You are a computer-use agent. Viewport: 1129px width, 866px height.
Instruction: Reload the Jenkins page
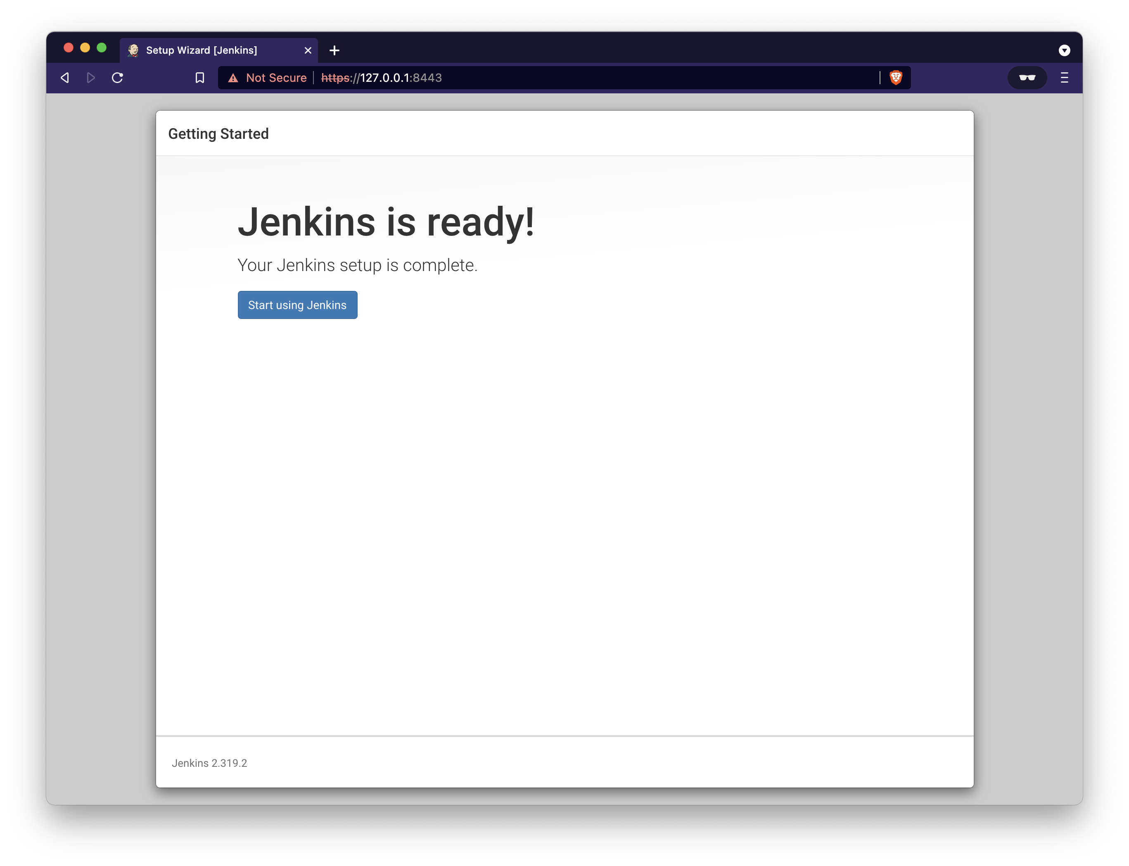click(117, 78)
